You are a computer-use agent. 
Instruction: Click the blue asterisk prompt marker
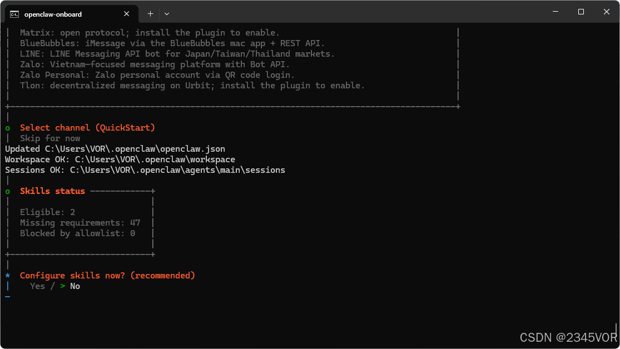[8, 276]
